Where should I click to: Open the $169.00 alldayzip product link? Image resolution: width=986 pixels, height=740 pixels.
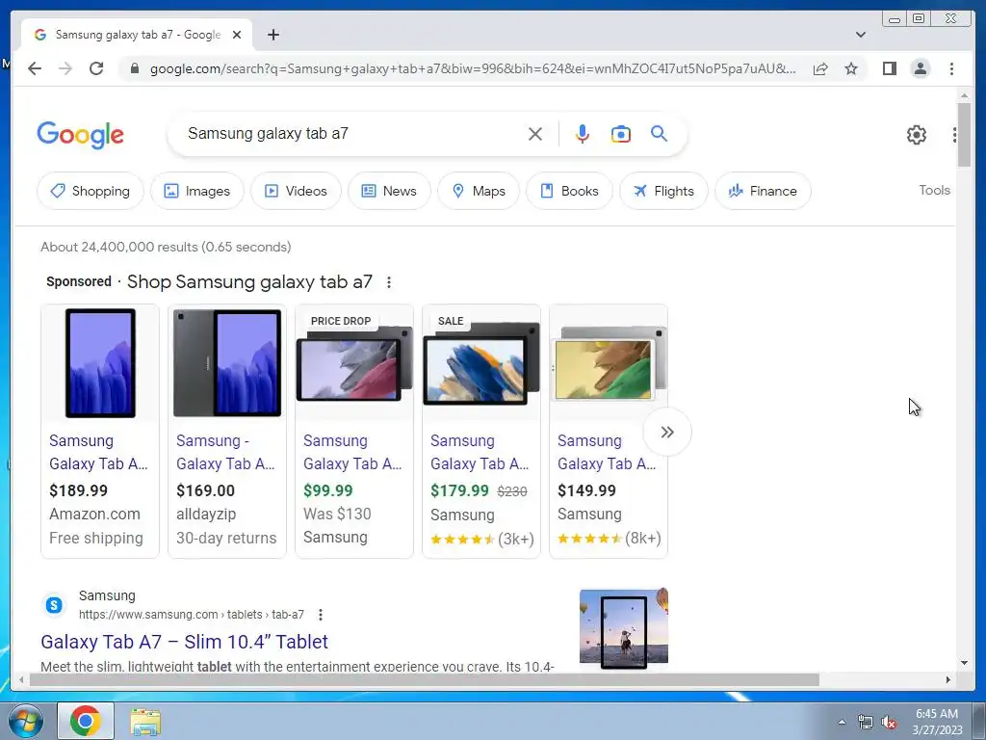click(225, 453)
